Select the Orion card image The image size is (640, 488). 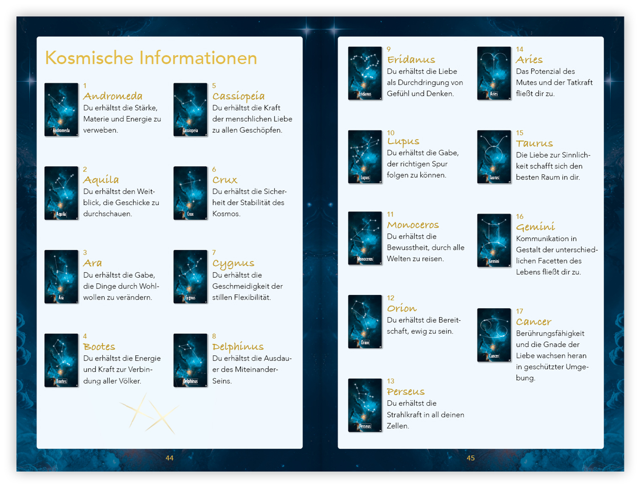click(365, 321)
